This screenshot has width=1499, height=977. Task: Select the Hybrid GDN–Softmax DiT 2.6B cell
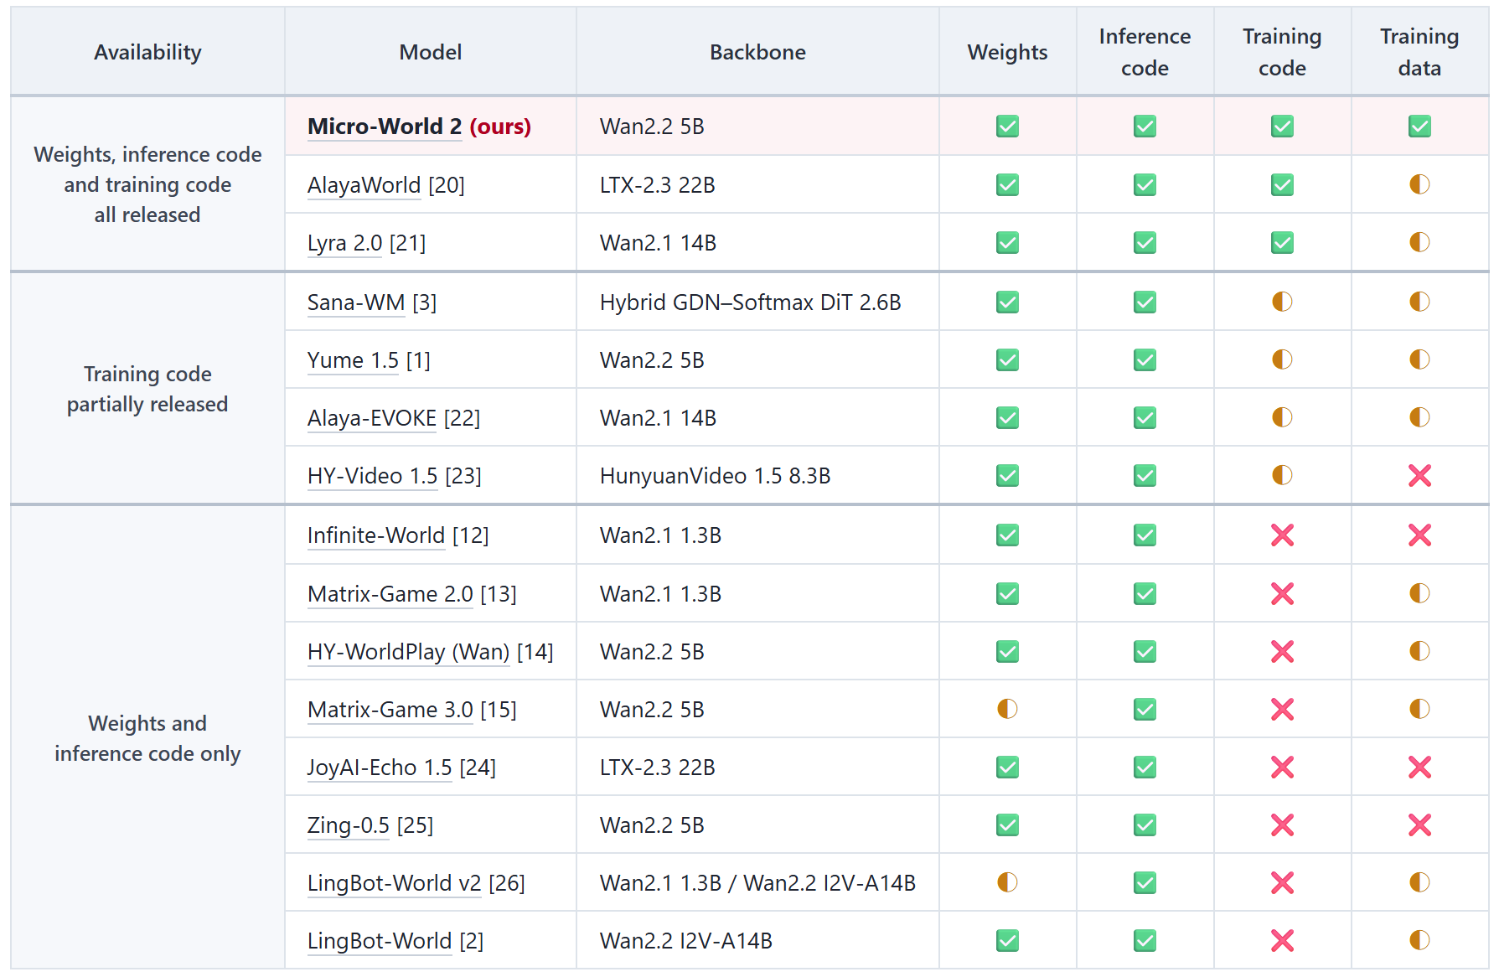click(x=757, y=302)
